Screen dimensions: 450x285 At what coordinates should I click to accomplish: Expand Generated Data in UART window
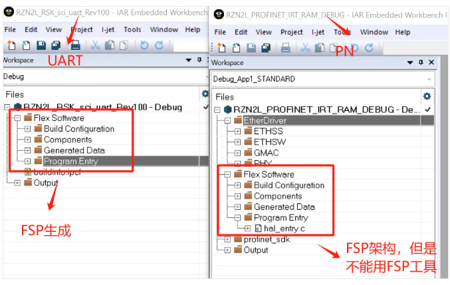pos(27,151)
